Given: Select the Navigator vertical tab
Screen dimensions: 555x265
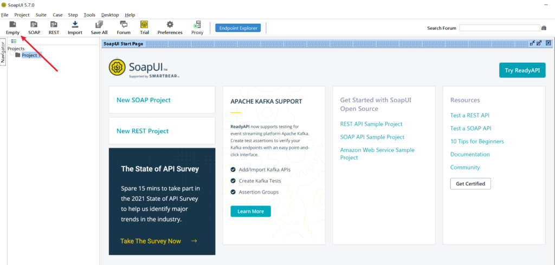Looking at the screenshot, I should [x=3, y=52].
